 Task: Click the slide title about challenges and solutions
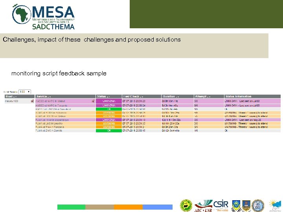point(92,40)
